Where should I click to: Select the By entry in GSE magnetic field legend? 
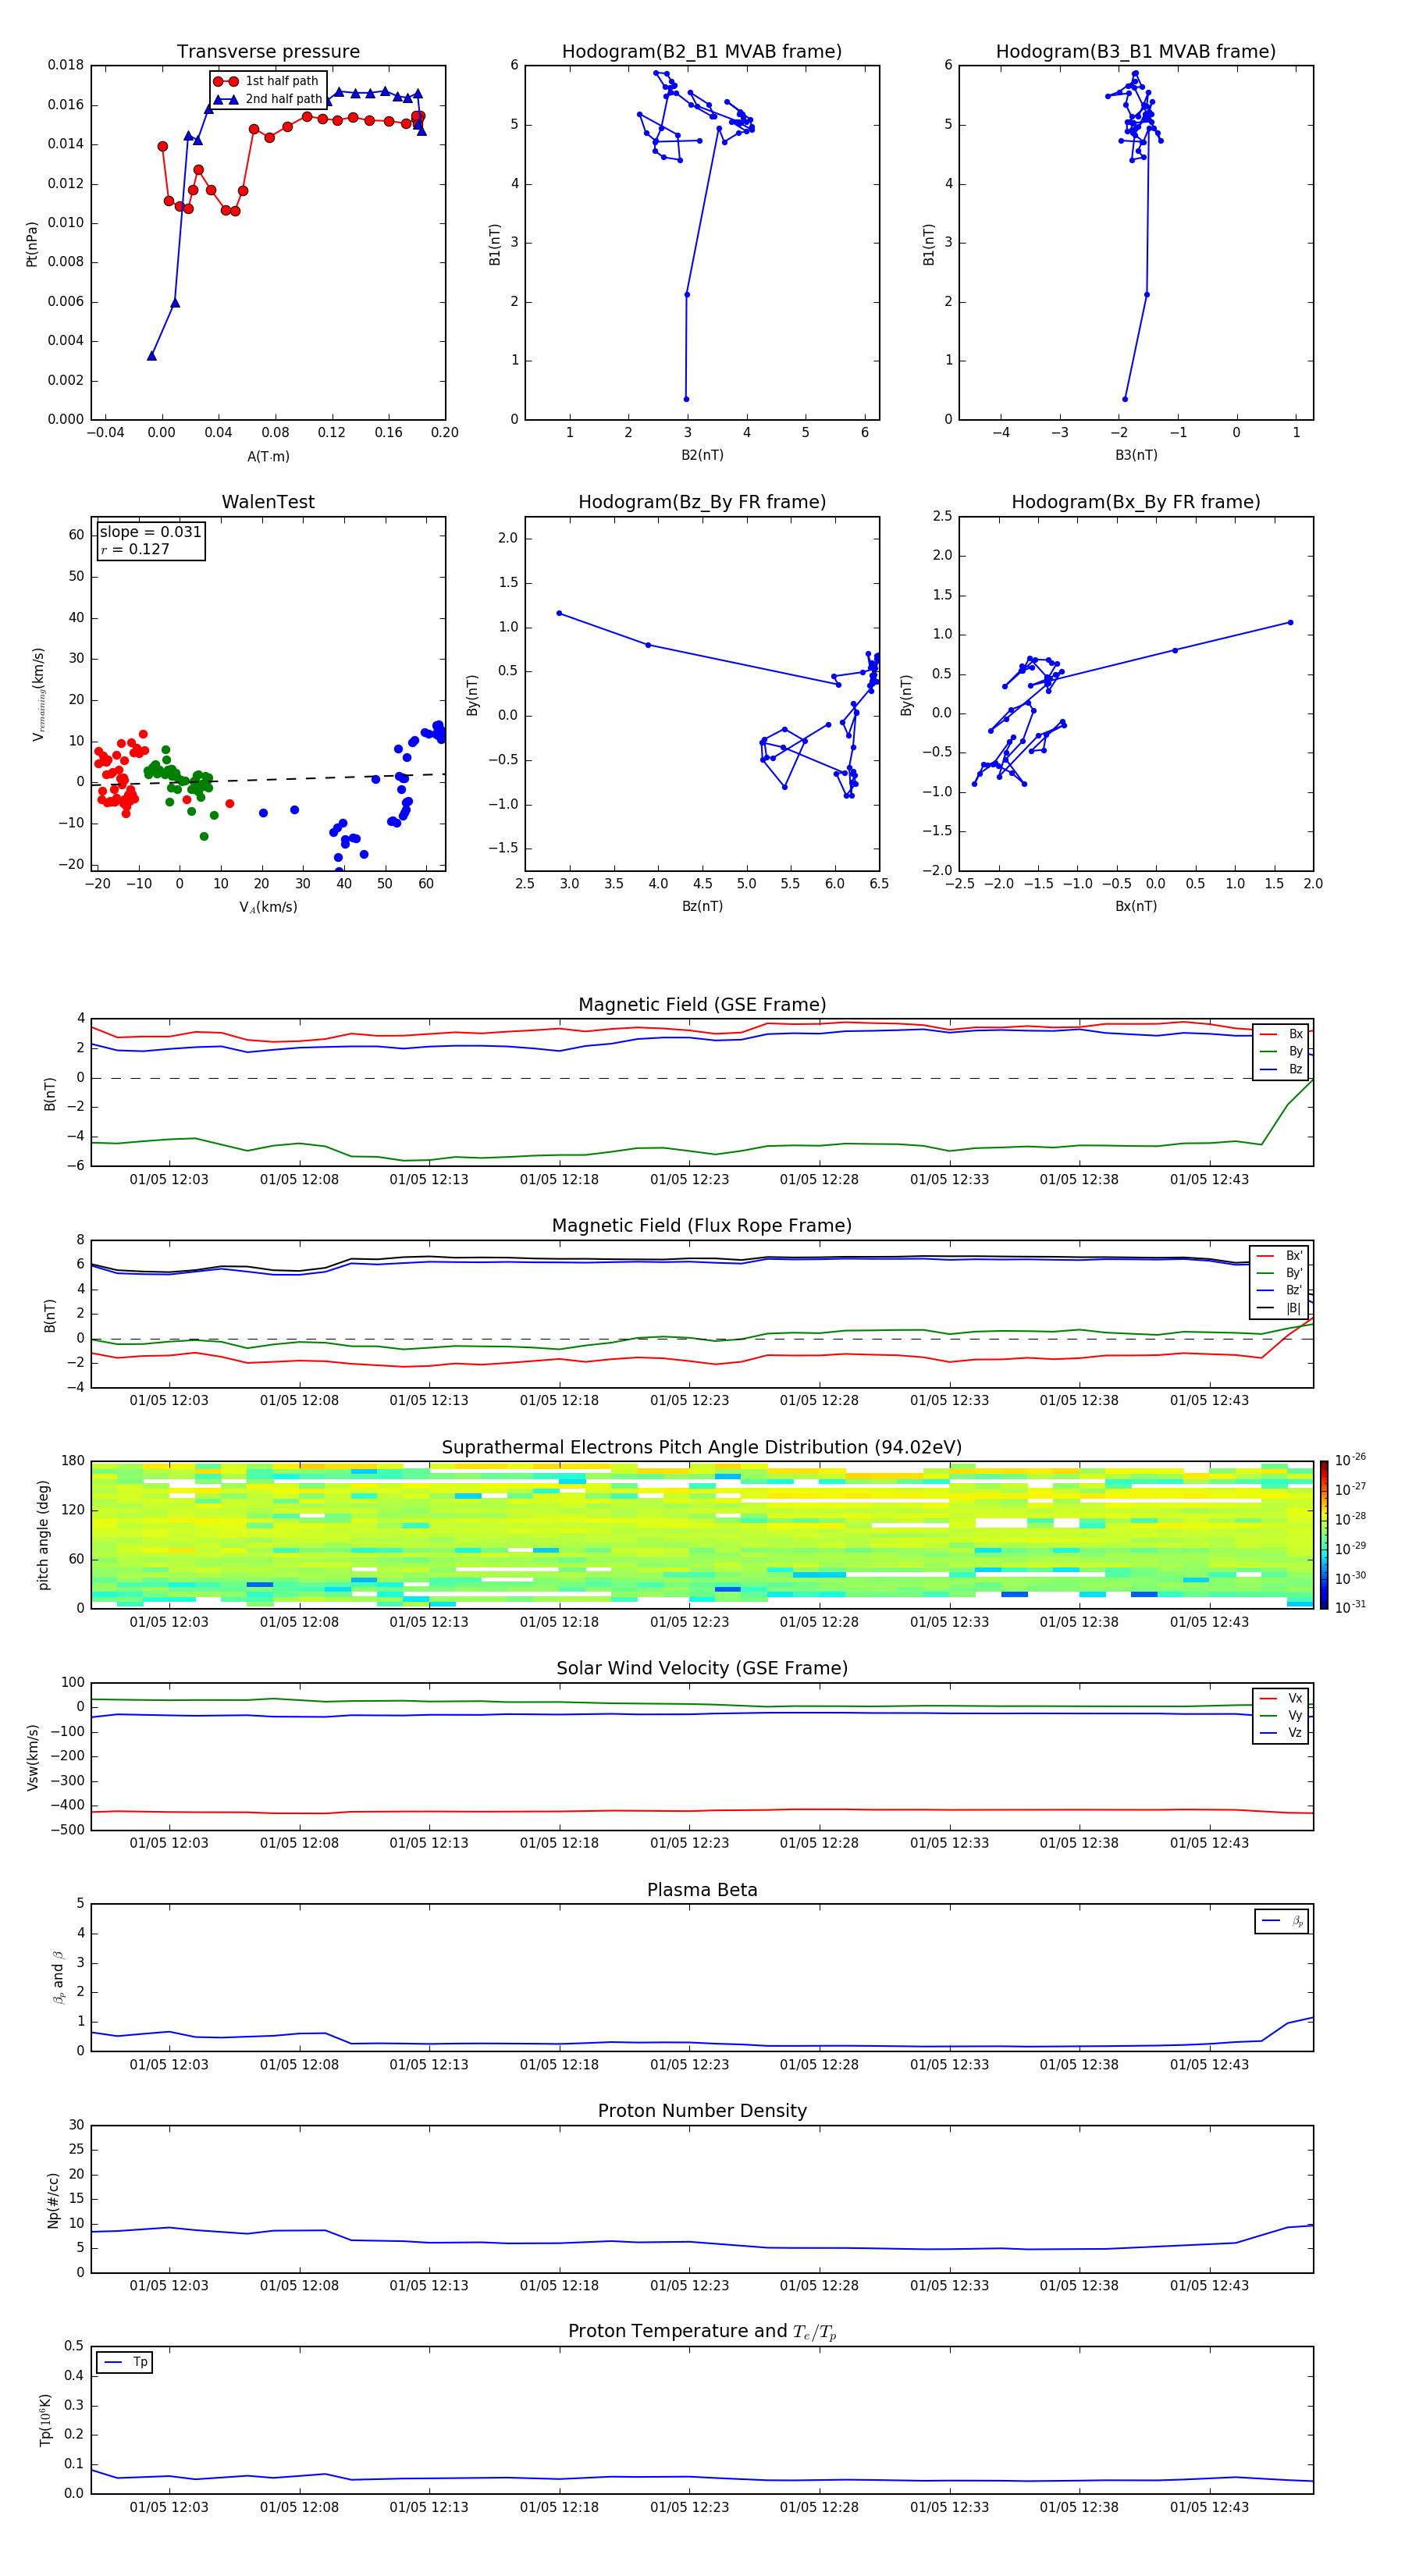point(1282,1051)
